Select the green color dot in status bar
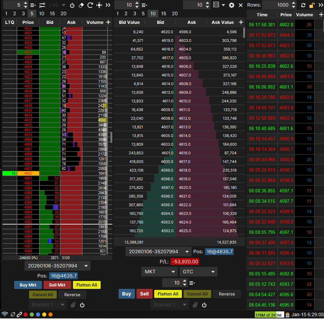 32,315
